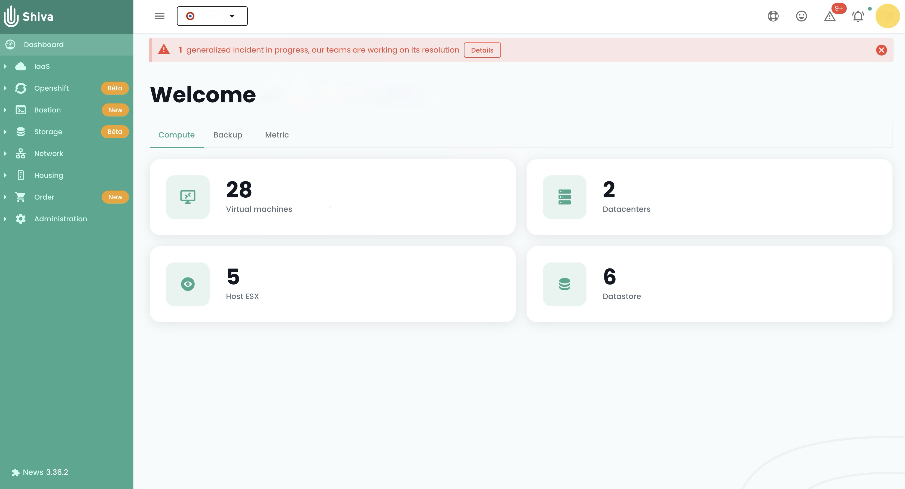Expand the Administration sidebar section

point(60,219)
